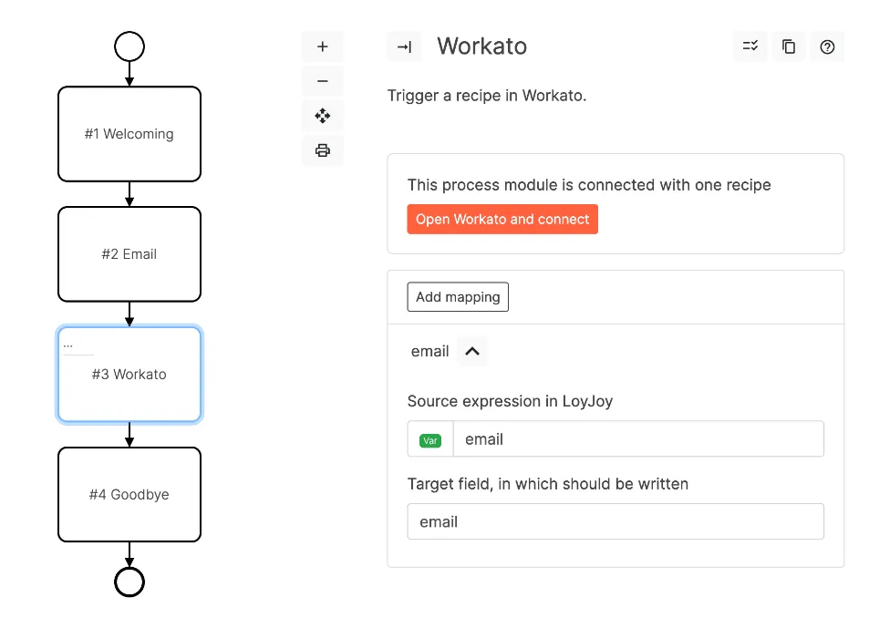The height and width of the screenshot is (618, 869).
Task: Click the Add mapping button
Action: point(457,296)
